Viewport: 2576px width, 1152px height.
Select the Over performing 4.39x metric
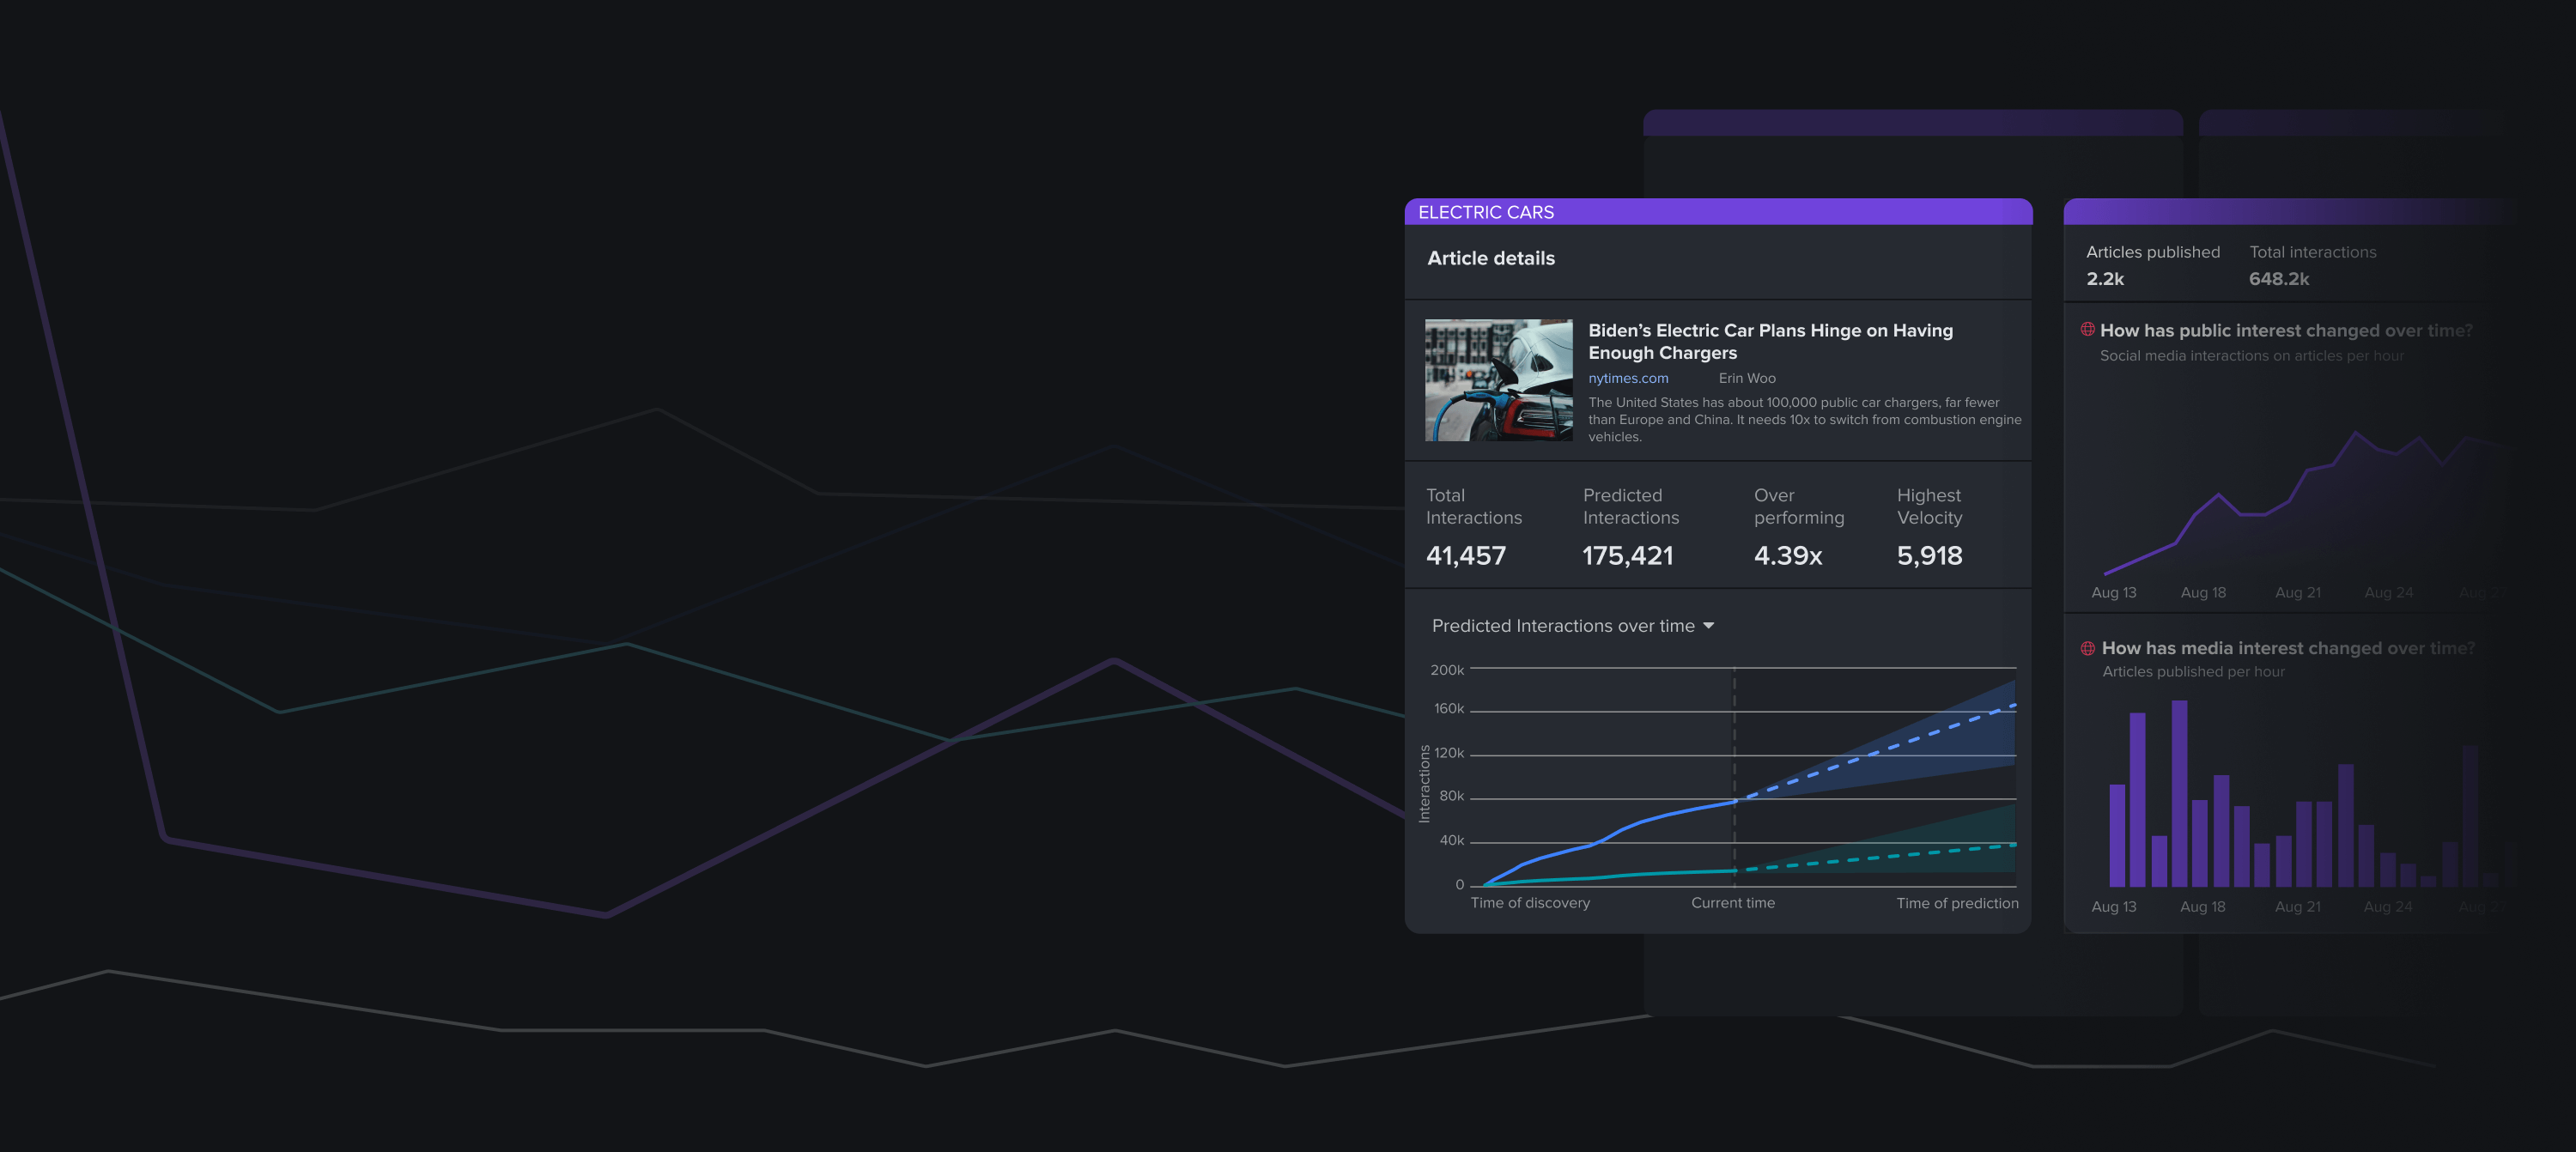pyautogui.click(x=1788, y=554)
